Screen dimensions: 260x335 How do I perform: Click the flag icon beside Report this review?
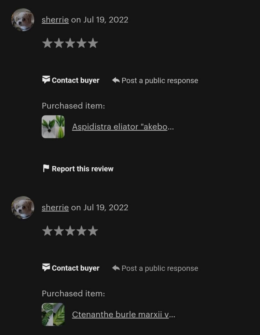(46, 168)
